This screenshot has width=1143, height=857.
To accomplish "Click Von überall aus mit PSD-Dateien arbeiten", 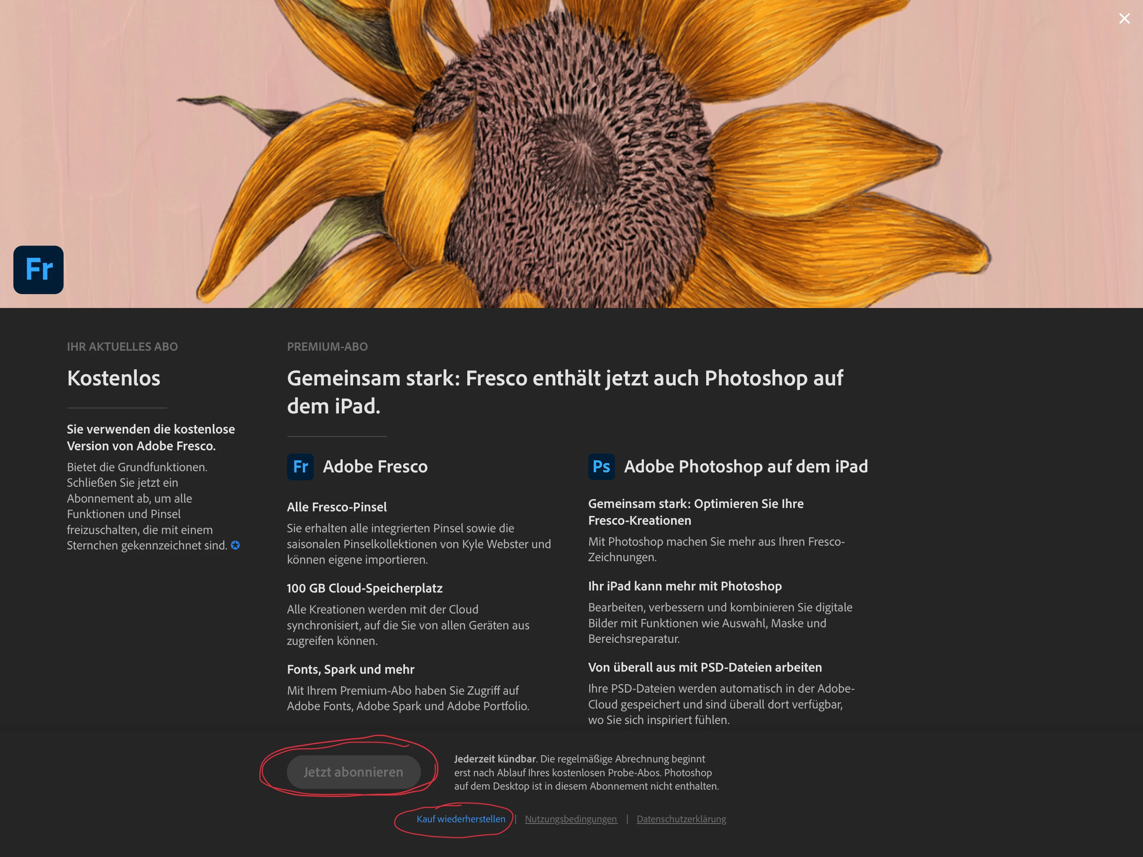I will point(705,667).
